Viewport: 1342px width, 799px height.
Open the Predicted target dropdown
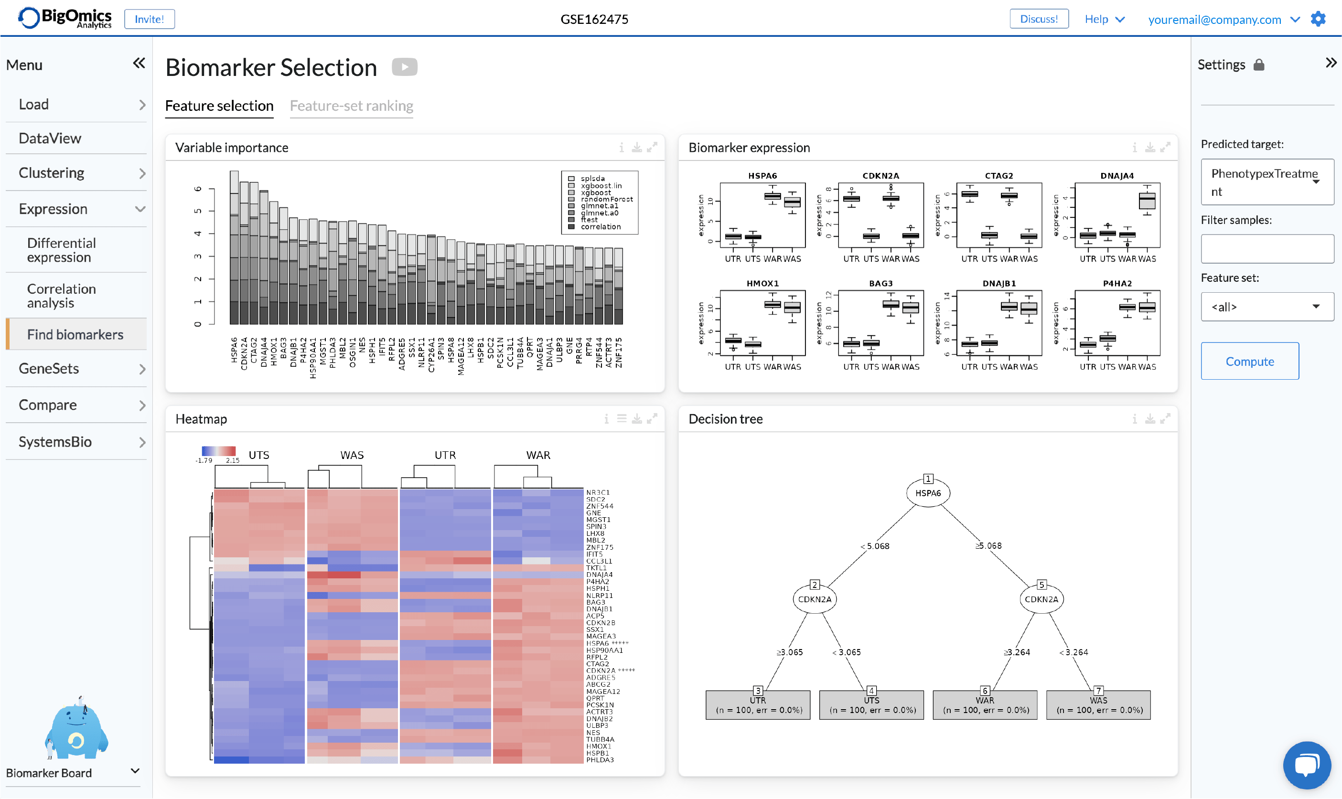(x=1267, y=182)
